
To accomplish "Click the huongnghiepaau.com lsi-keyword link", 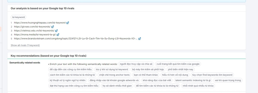I will pyautogui.click(x=40, y=23).
